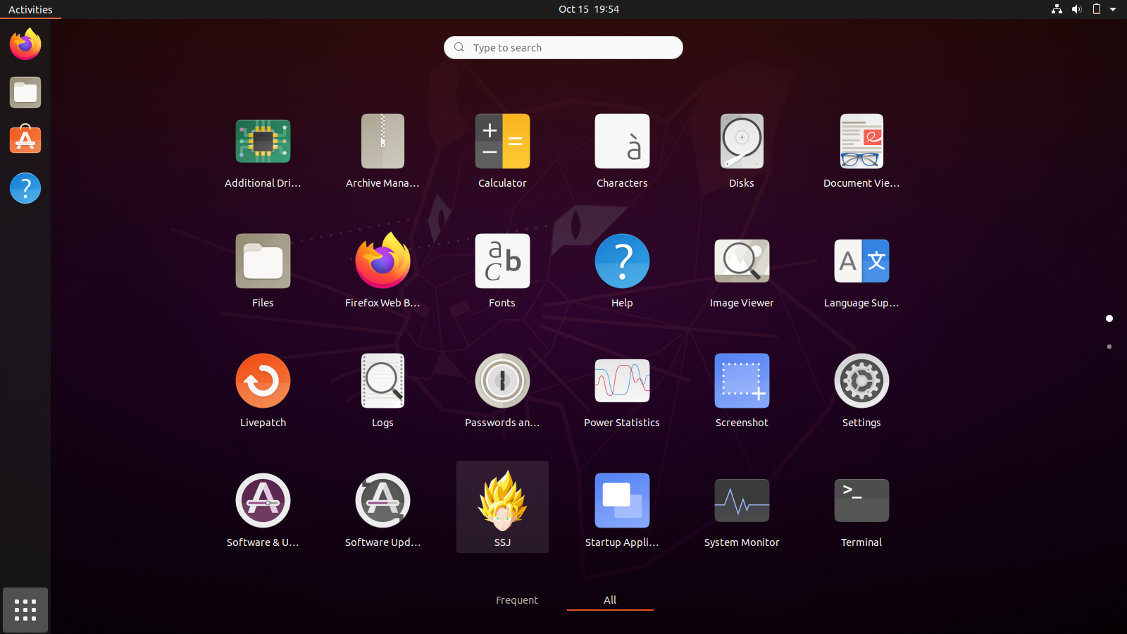Viewport: 1127px width, 634px height.
Task: Open Language Support
Action: click(861, 271)
